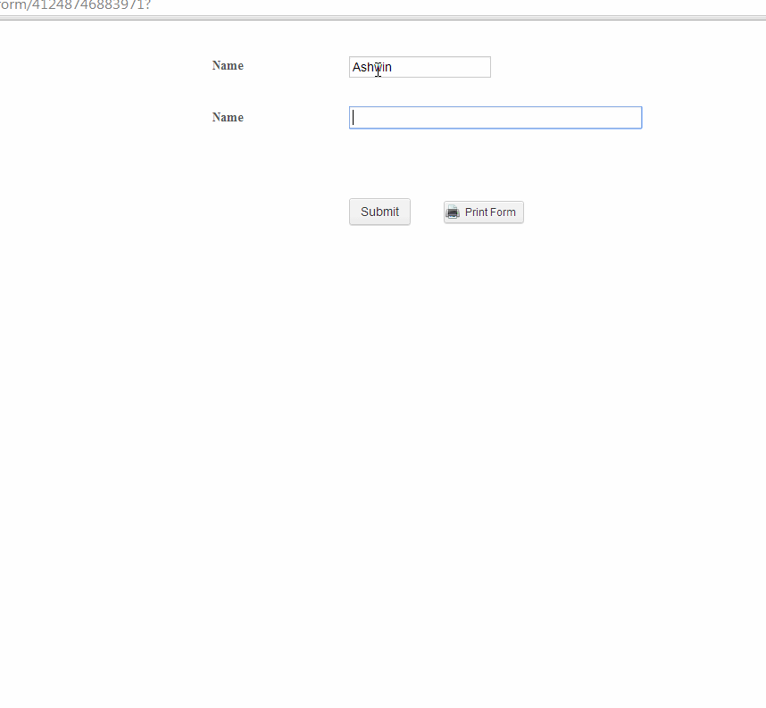The width and height of the screenshot is (766, 708).
Task: Click the letter A at the start of Ashwin
Action: pyautogui.click(x=356, y=68)
